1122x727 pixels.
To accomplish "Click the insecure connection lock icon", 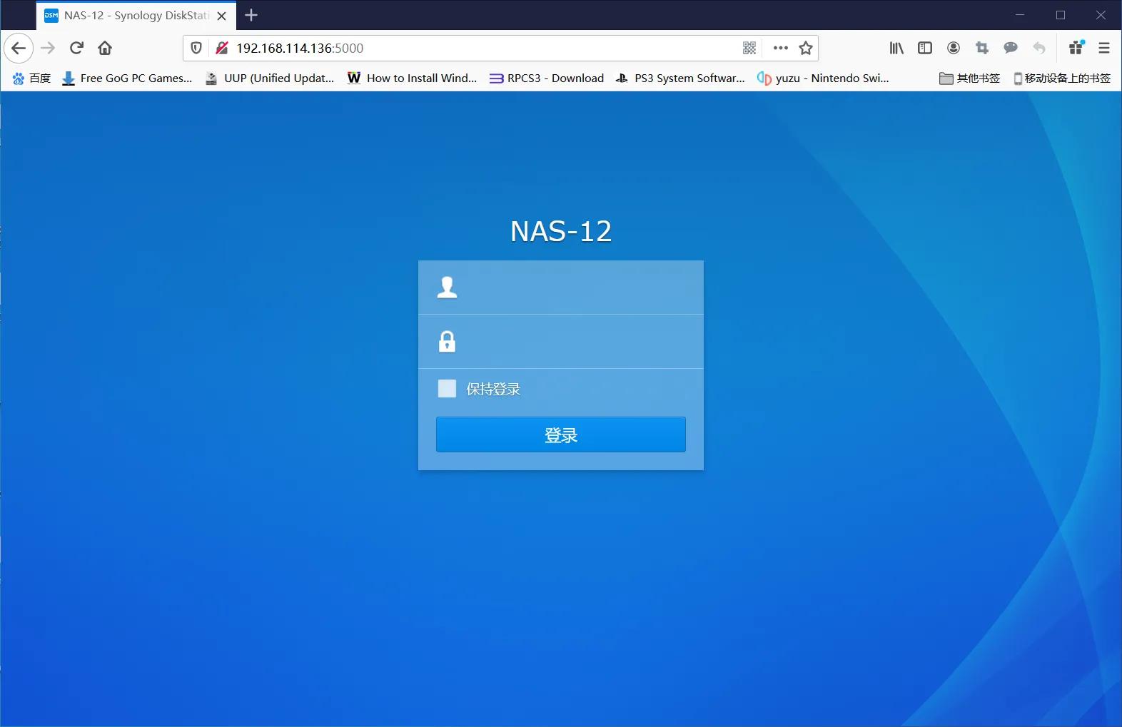I will (x=222, y=48).
